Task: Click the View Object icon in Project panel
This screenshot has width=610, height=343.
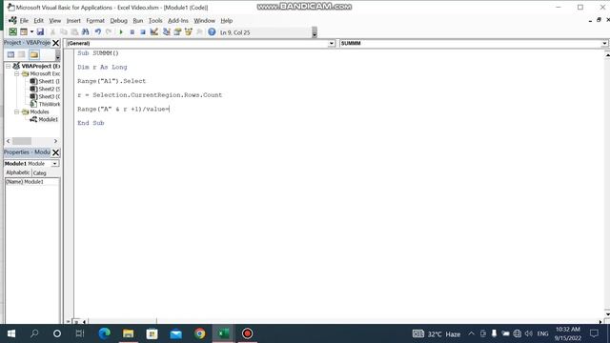Action: 22,54
